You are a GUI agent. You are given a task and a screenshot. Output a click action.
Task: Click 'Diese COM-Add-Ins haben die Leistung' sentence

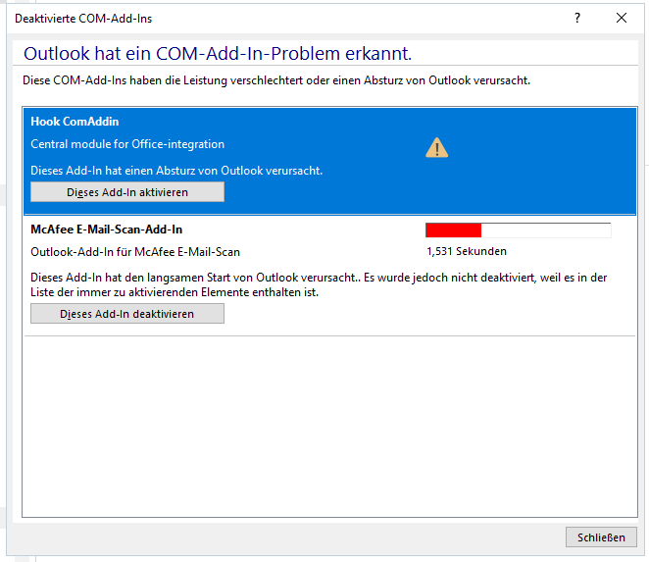coord(276,80)
